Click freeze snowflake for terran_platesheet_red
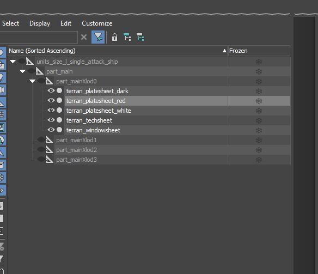The image size is (318, 274). click(259, 101)
